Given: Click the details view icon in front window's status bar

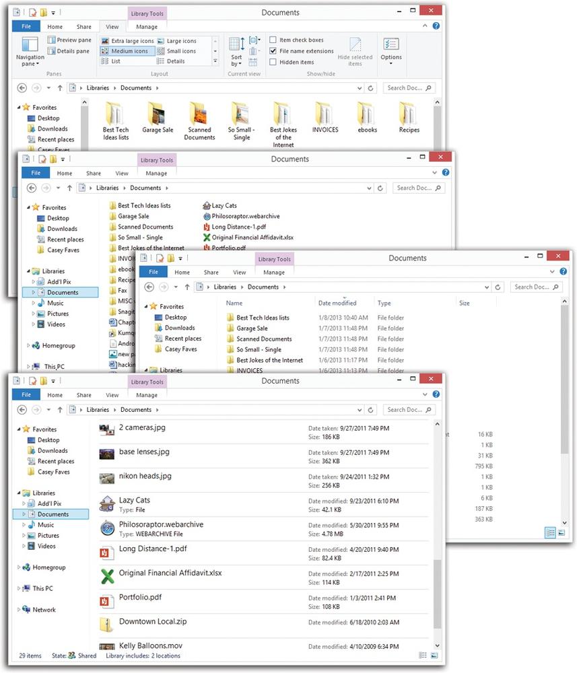Looking at the screenshot, I should [x=423, y=656].
